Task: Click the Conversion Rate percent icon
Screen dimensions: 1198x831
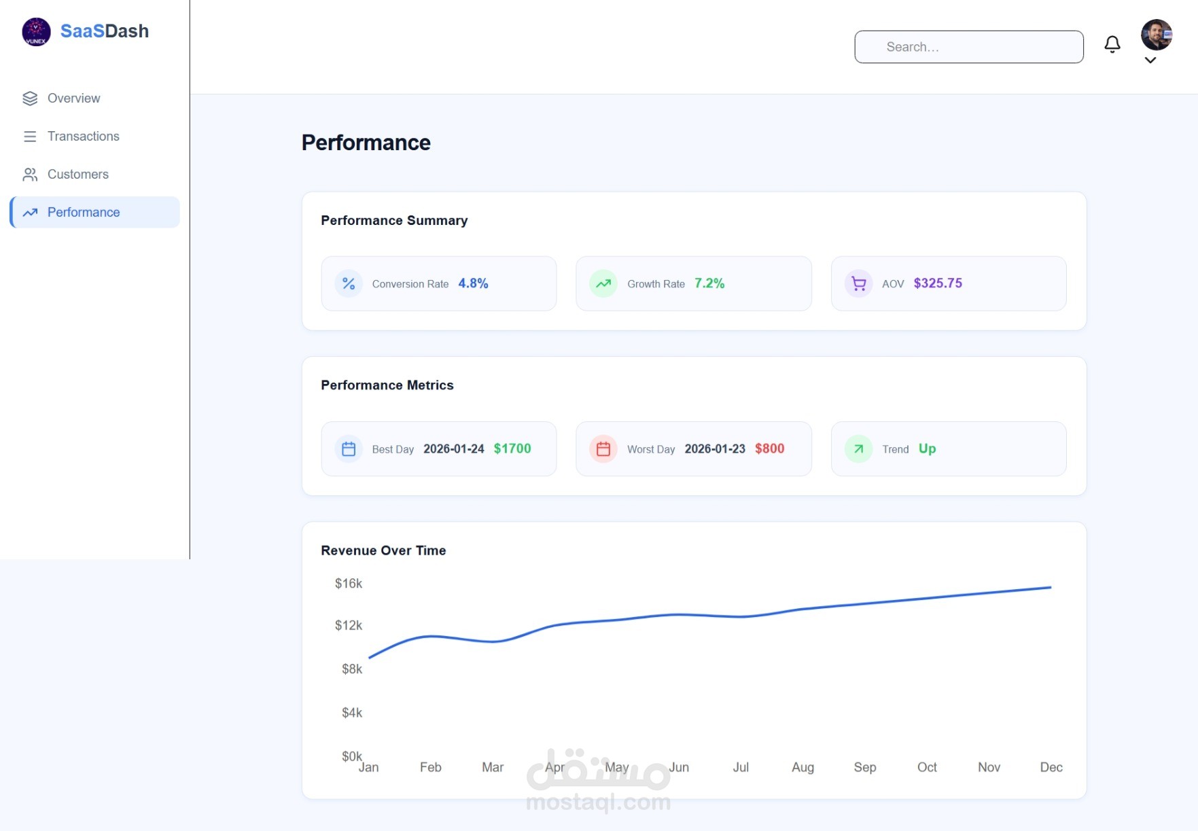Action: 349,283
